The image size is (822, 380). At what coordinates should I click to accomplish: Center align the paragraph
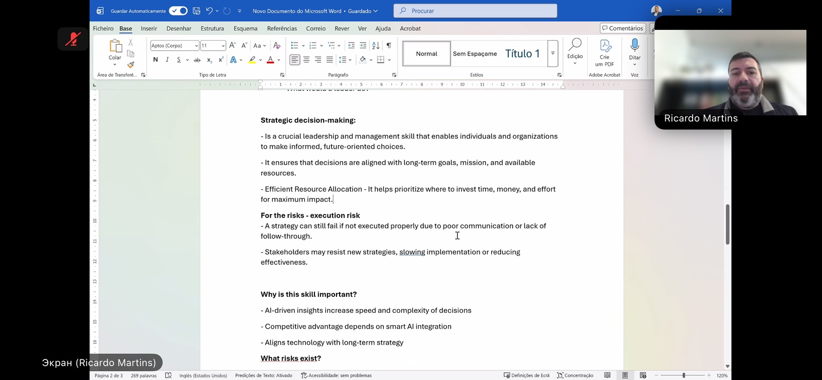point(306,60)
